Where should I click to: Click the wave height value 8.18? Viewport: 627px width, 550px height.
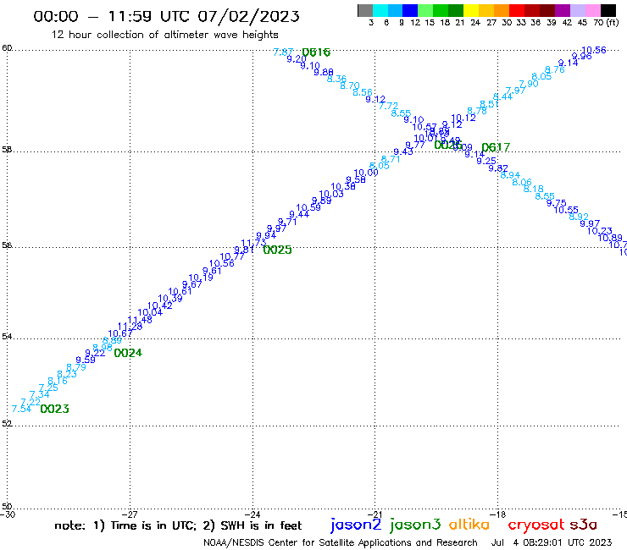534,189
